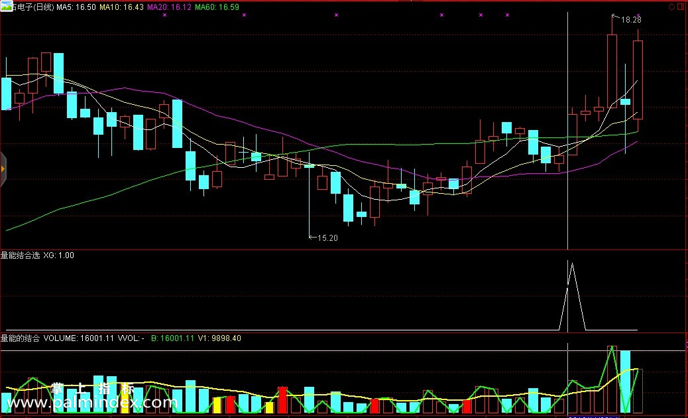
Task: Click the XG: 1.00 value
Action: coord(59,255)
